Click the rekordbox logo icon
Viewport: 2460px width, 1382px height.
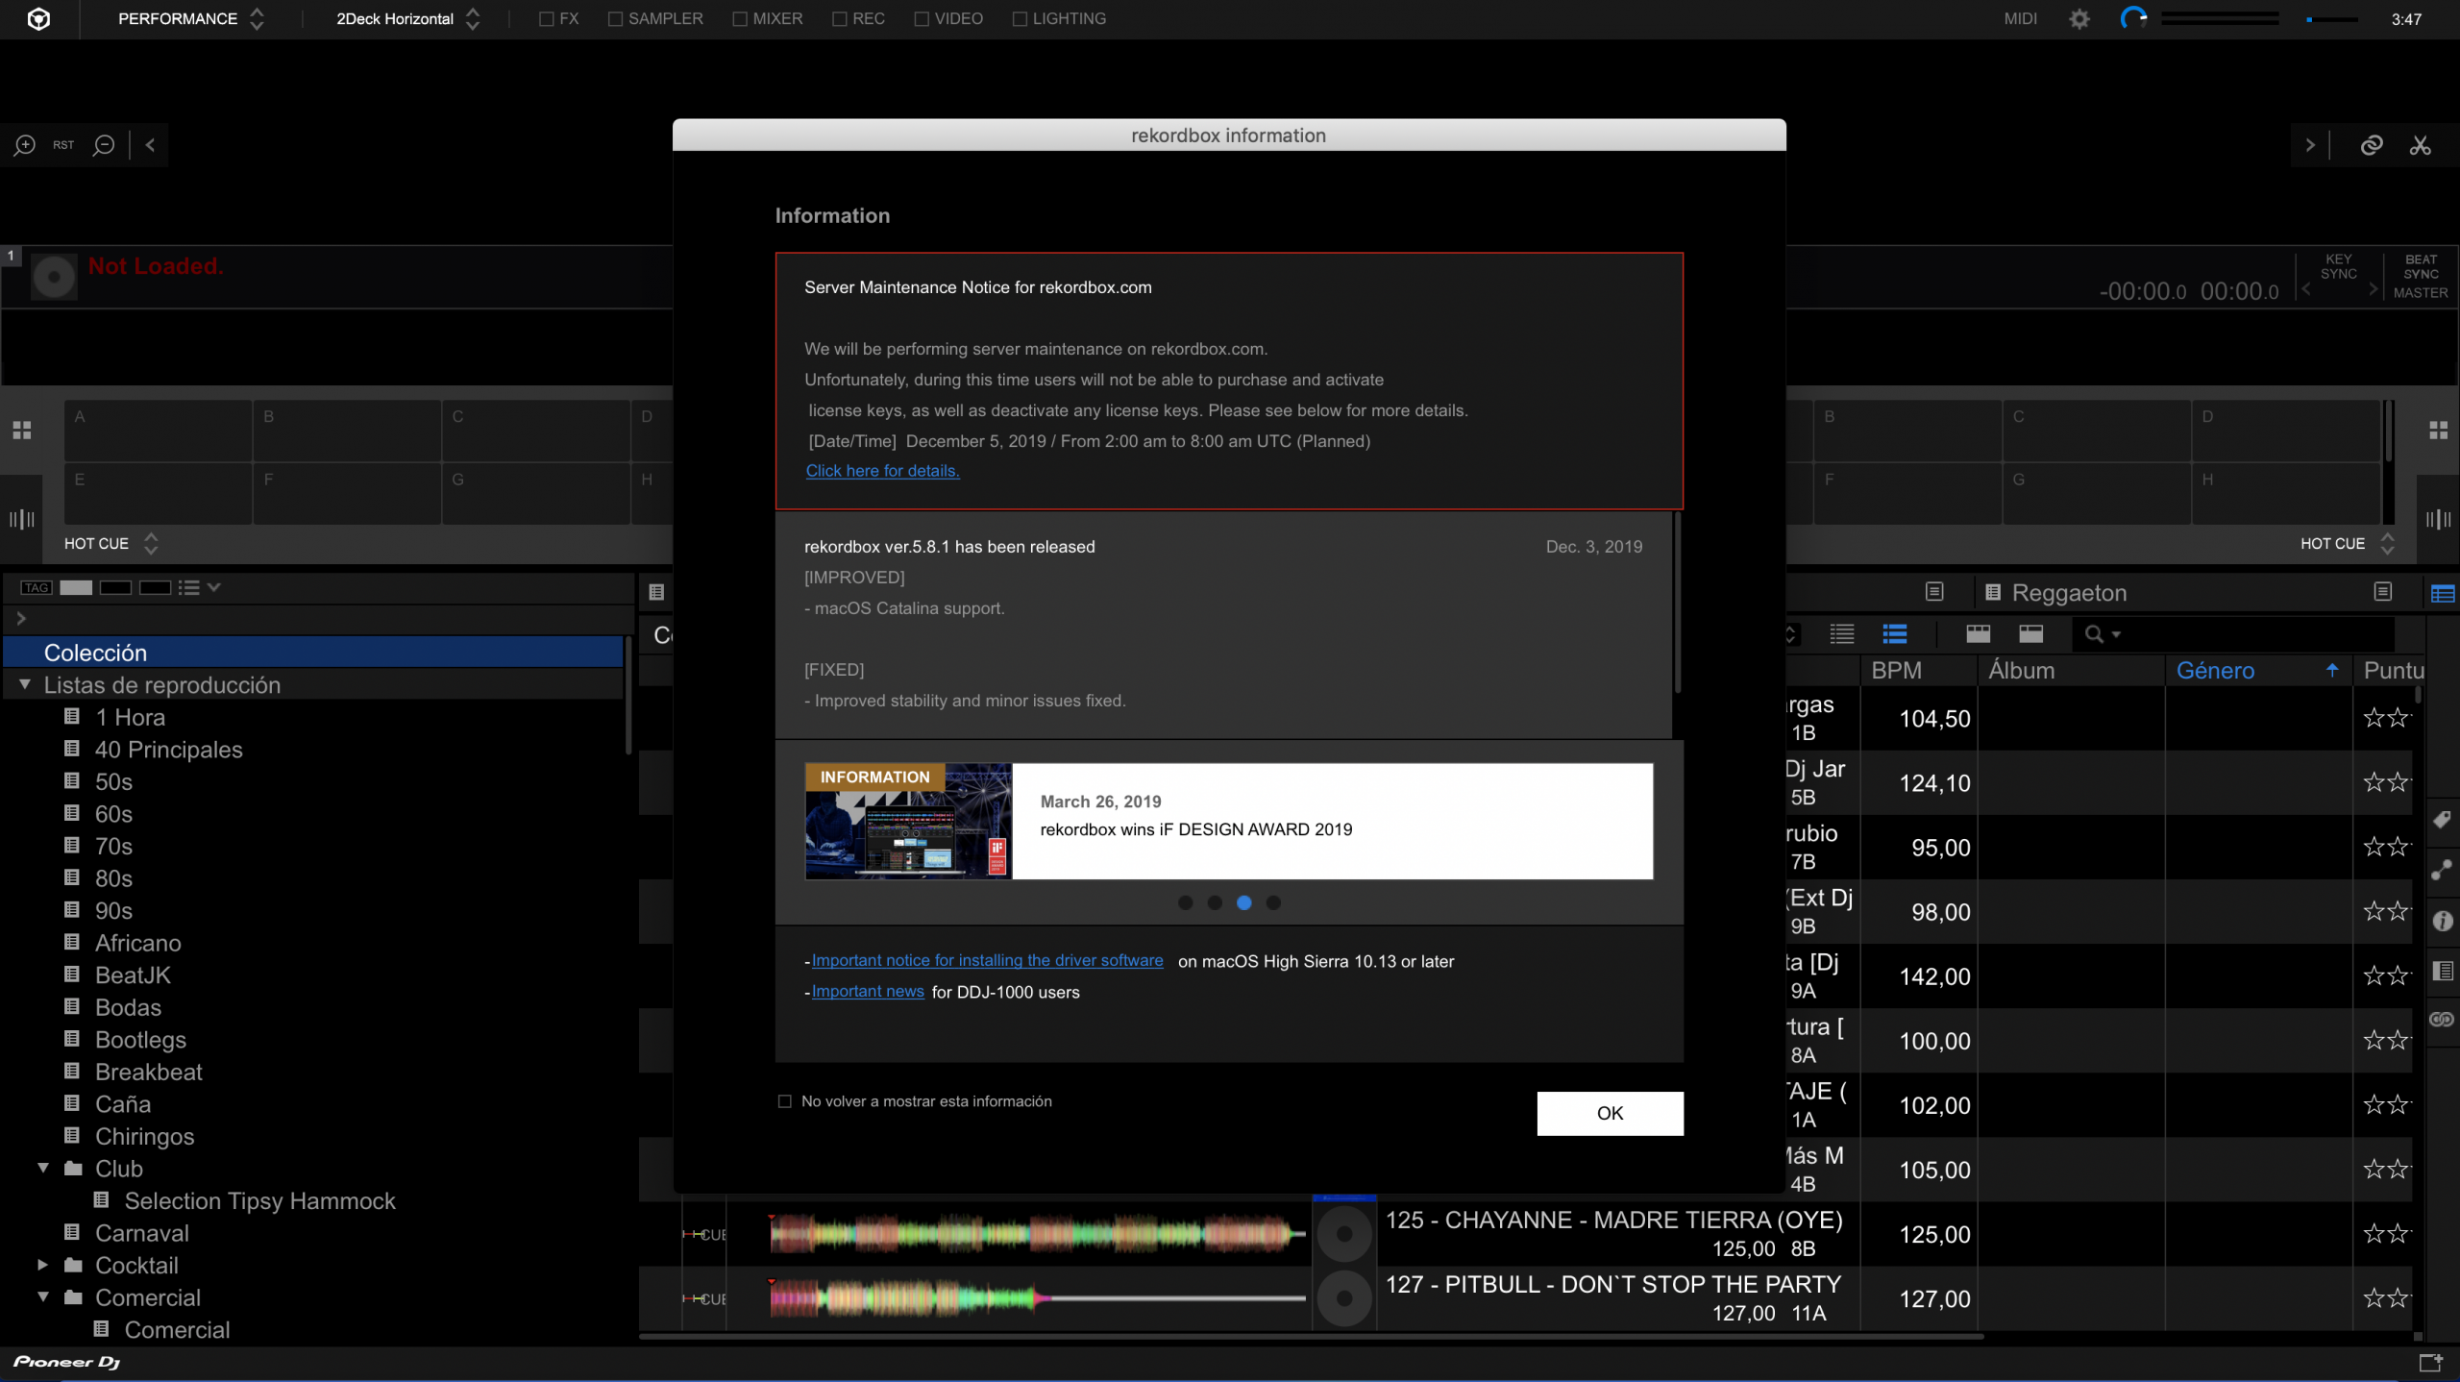[x=38, y=19]
